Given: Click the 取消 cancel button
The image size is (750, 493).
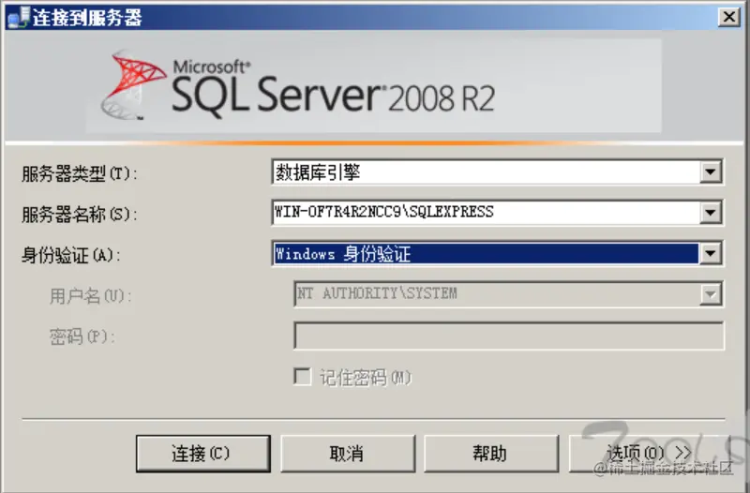Looking at the screenshot, I should 348,454.
